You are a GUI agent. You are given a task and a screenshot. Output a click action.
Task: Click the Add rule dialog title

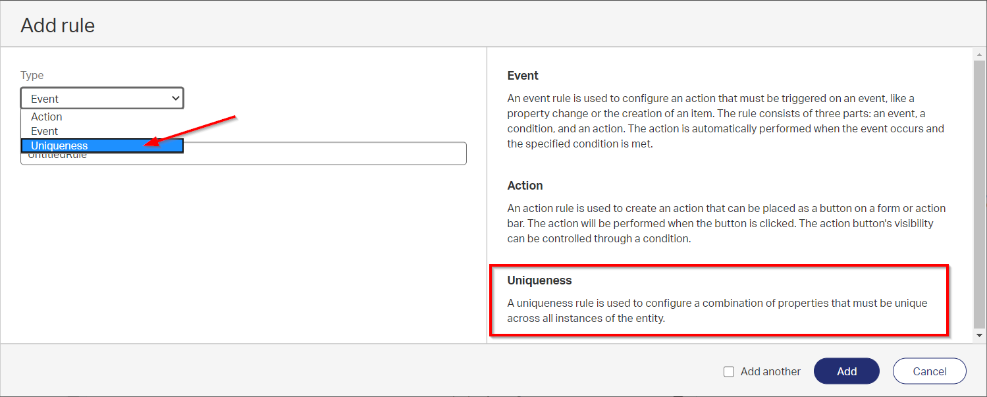tap(58, 26)
